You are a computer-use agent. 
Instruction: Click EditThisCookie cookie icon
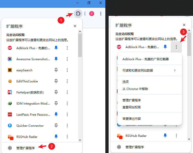pos(10,81)
